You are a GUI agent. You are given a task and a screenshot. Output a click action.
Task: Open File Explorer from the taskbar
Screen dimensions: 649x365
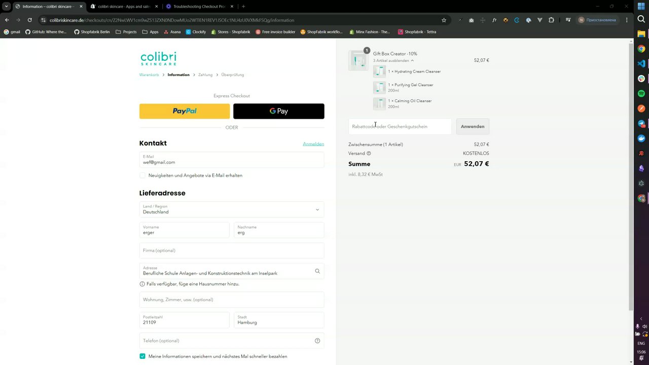pos(641,34)
